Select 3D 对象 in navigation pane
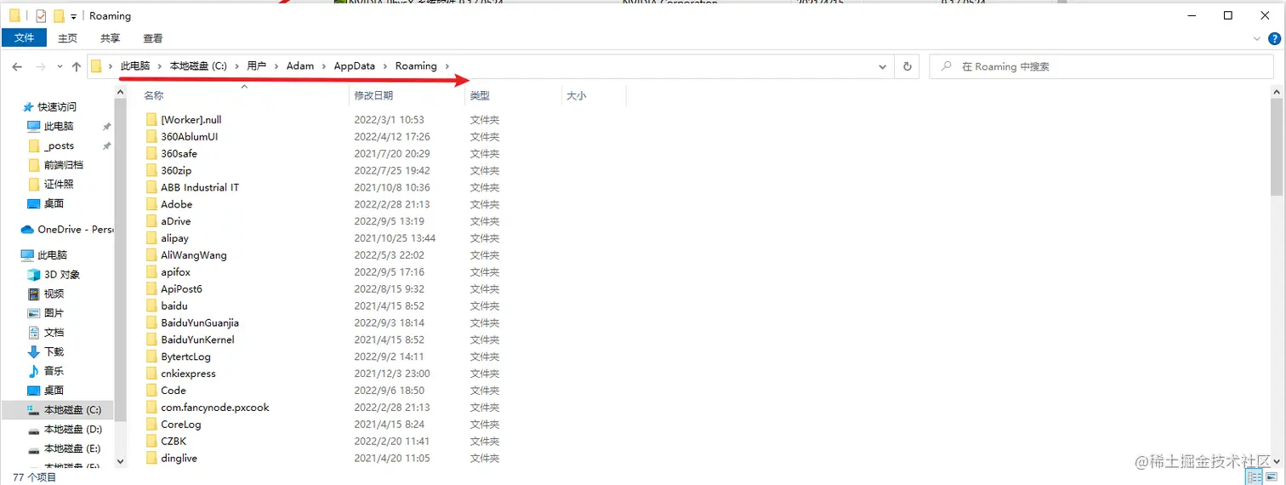 61,275
